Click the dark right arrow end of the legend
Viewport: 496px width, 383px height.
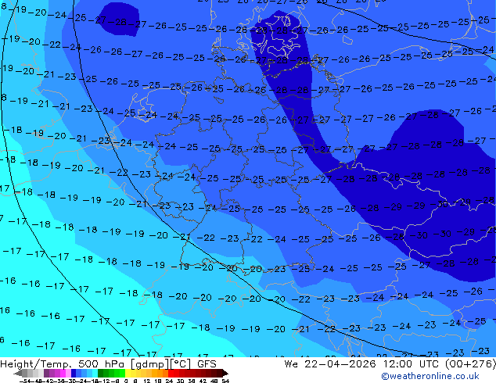coord(225,373)
